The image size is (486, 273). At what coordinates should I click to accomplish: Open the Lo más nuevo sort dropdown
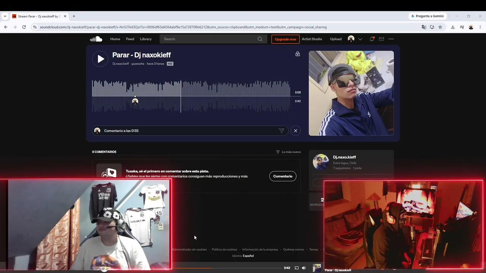coord(289,152)
